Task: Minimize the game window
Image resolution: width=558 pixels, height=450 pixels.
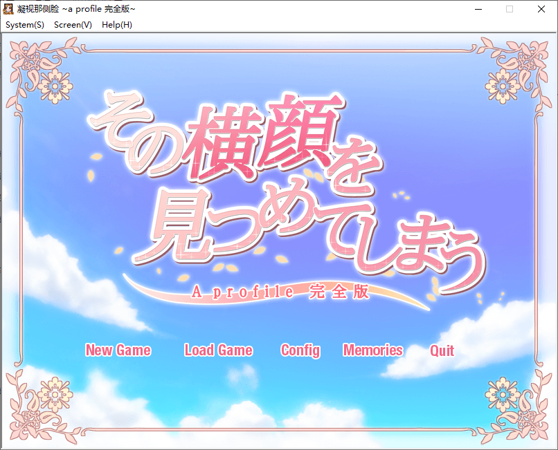Action: click(478, 9)
